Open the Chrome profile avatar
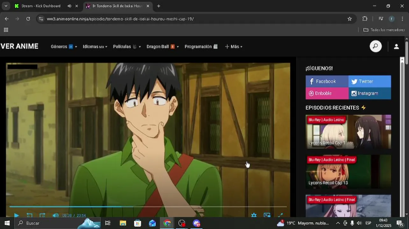409x229 pixels. (x=391, y=19)
